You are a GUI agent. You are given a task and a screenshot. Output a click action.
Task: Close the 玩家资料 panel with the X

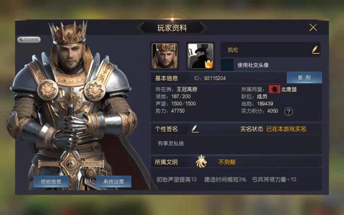(313, 28)
